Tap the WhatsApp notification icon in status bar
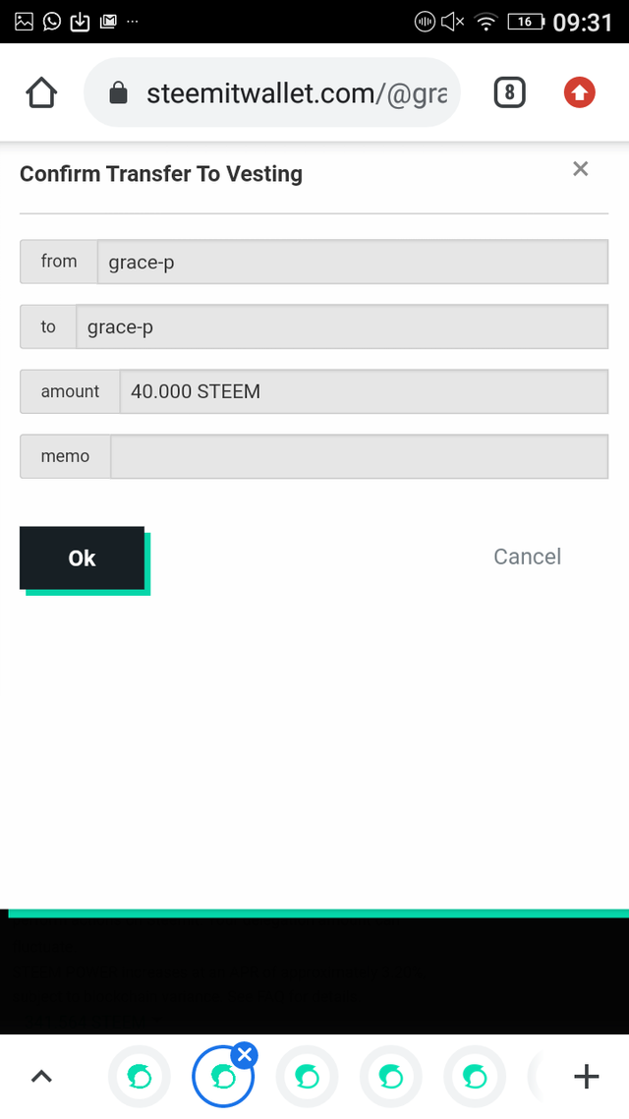The image size is (629, 1119). 51,22
